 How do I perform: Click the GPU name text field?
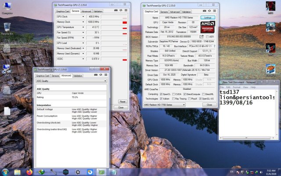coord(178,17)
